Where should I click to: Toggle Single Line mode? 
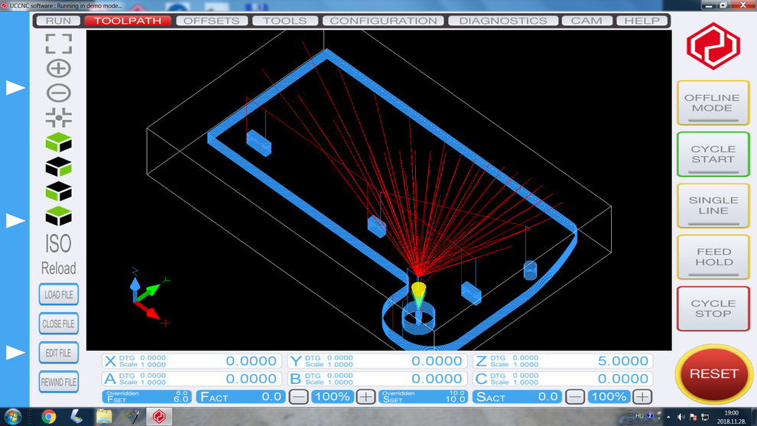[712, 206]
